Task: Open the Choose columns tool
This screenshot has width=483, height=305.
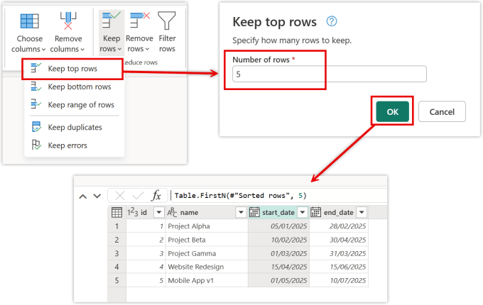Action: pos(29,33)
